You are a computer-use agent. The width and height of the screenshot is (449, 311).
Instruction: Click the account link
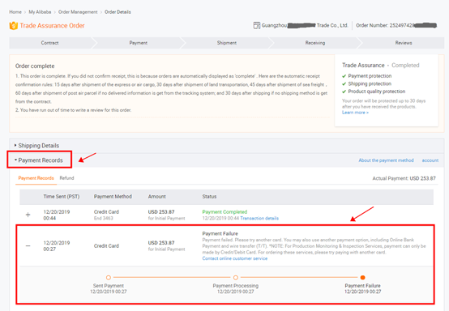pos(430,160)
